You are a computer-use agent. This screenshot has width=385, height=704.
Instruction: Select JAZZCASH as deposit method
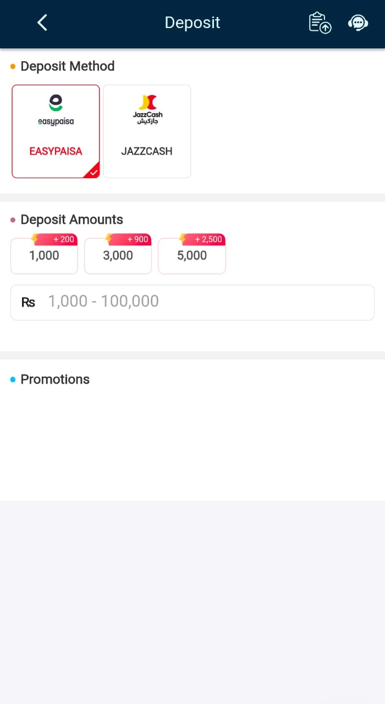coord(147,151)
